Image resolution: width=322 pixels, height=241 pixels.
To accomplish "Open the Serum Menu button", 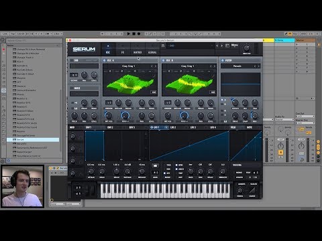I will pyautogui.click(x=234, y=46).
